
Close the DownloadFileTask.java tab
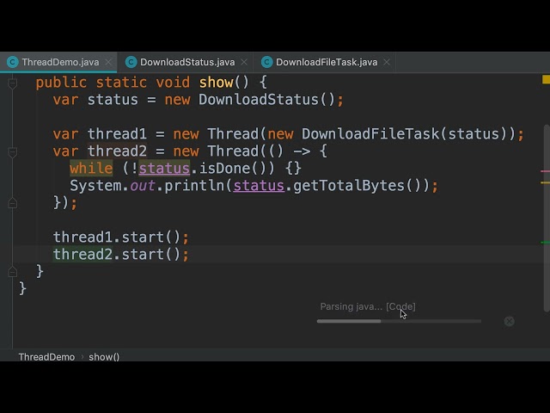387,62
